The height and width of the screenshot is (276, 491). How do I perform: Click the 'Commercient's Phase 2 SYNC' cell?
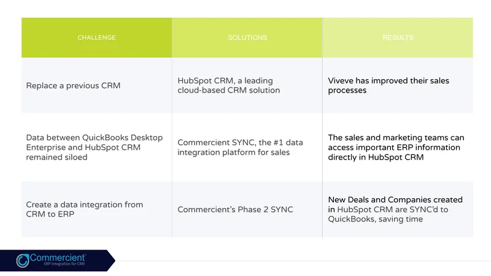click(247, 209)
